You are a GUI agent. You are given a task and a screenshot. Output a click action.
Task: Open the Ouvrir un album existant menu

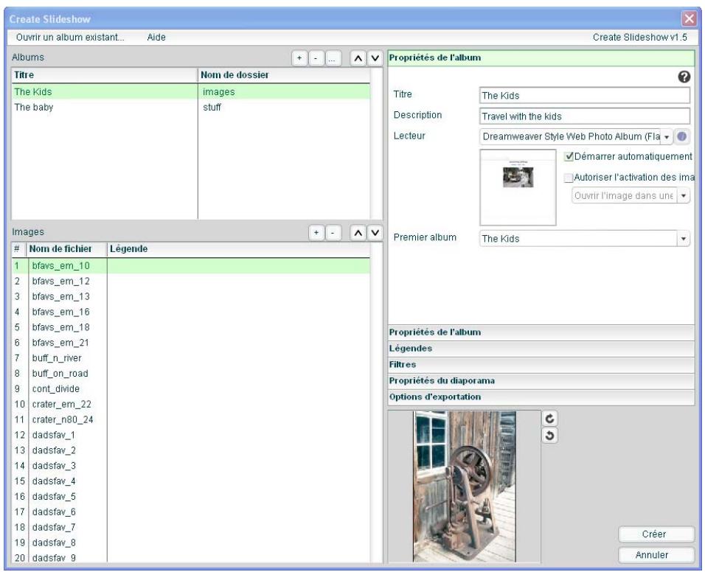point(70,38)
